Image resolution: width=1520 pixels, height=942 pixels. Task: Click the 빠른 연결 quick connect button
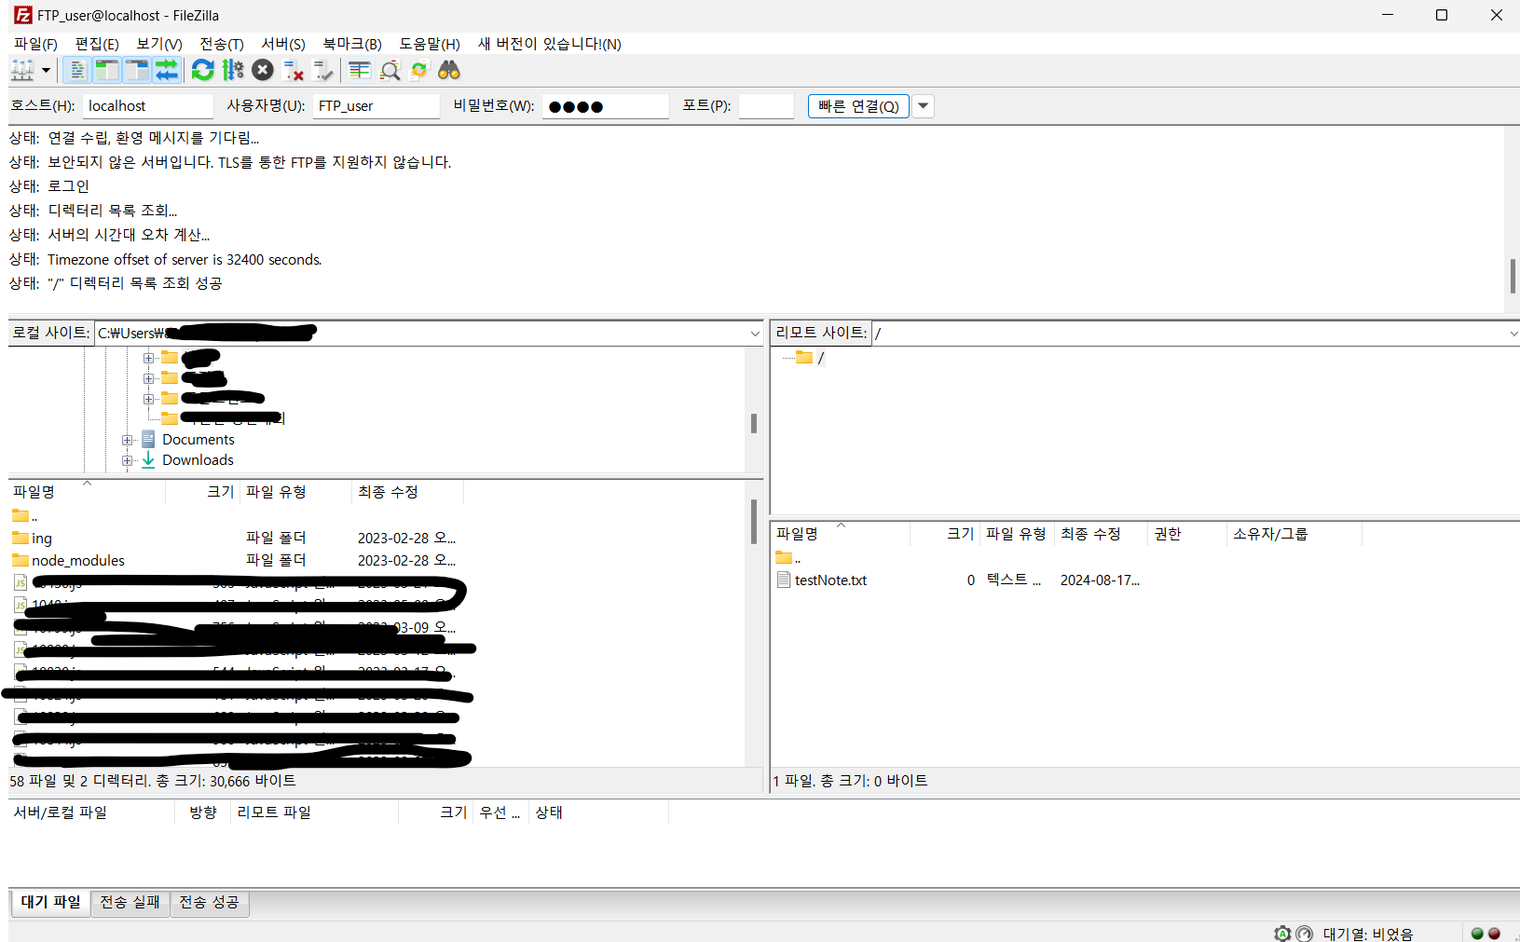point(858,106)
